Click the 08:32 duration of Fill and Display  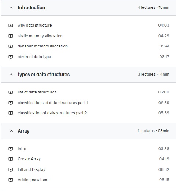pyautogui.click(x=164, y=169)
